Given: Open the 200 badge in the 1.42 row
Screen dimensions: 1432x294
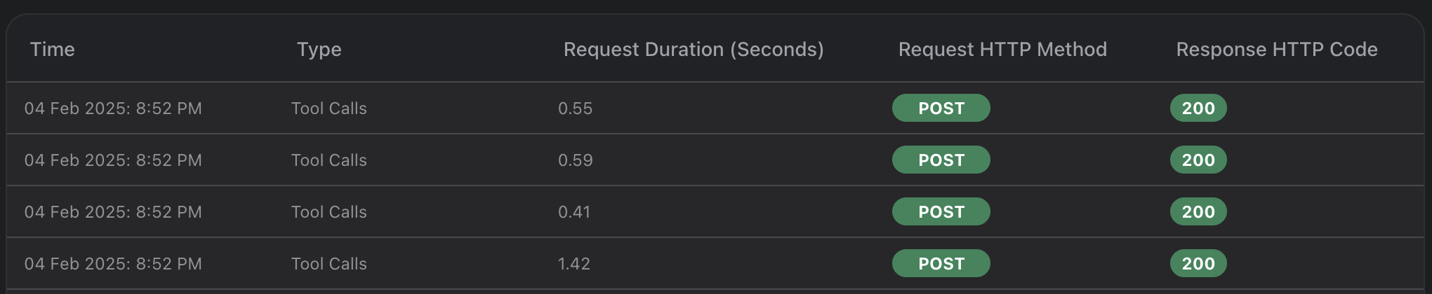Looking at the screenshot, I should [x=1198, y=263].
